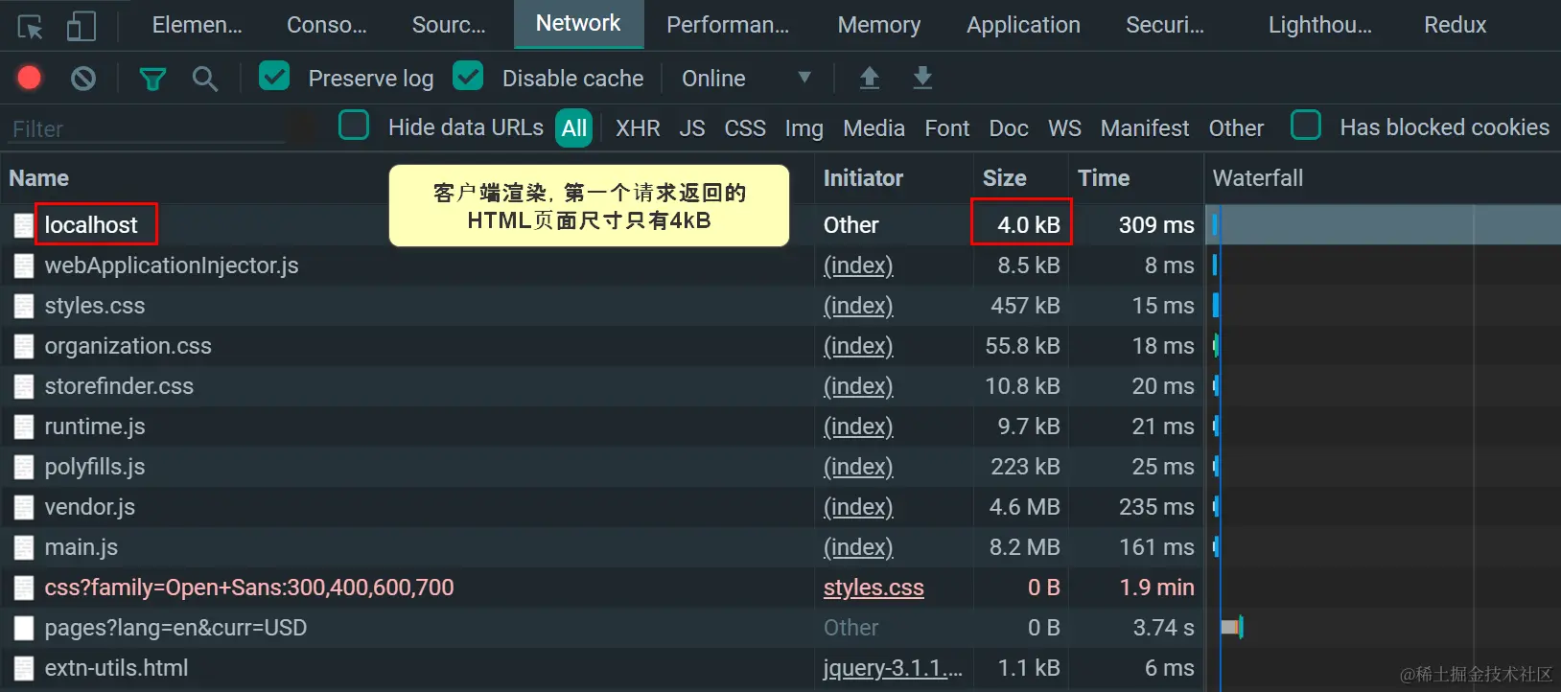Open the (index) initiator link for webApplicationInjector.js

point(858,265)
